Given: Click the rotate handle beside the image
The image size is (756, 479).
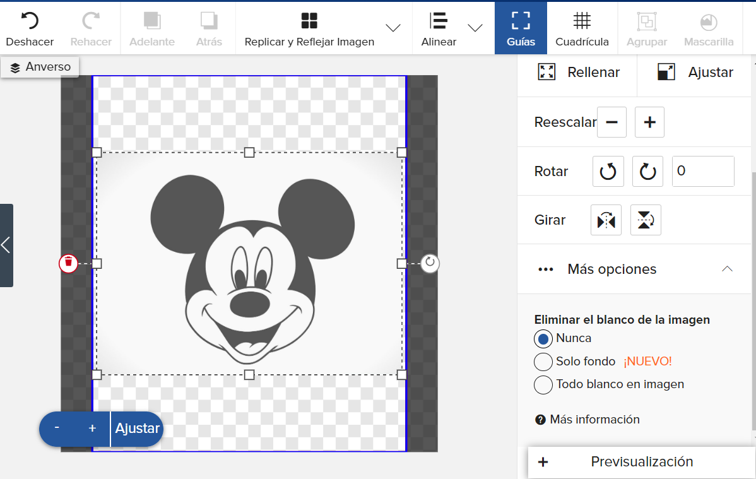Looking at the screenshot, I should [x=430, y=263].
